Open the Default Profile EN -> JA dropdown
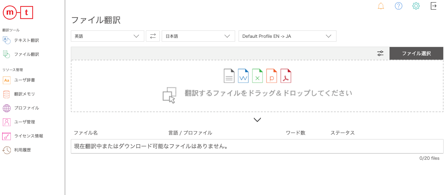 287,36
